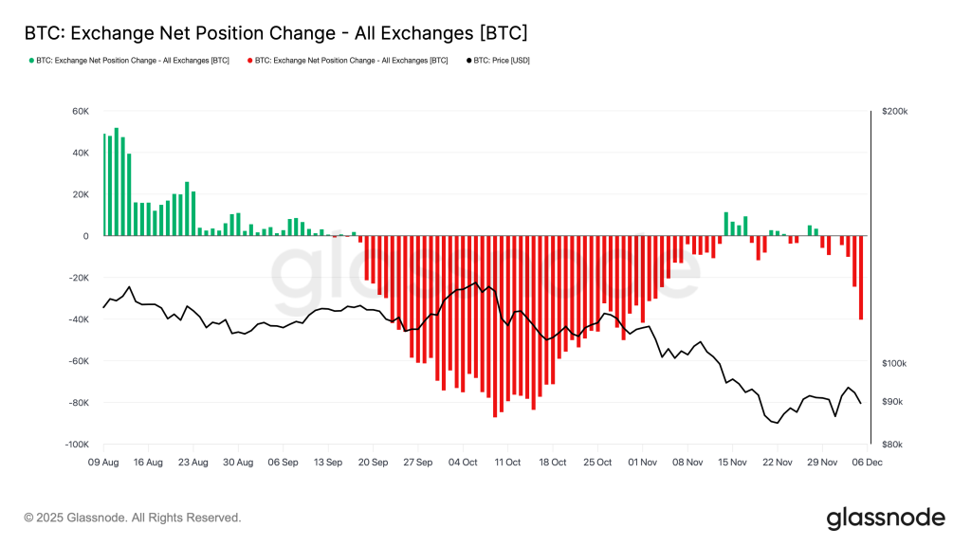Click the green legend dot marker

pyautogui.click(x=30, y=60)
